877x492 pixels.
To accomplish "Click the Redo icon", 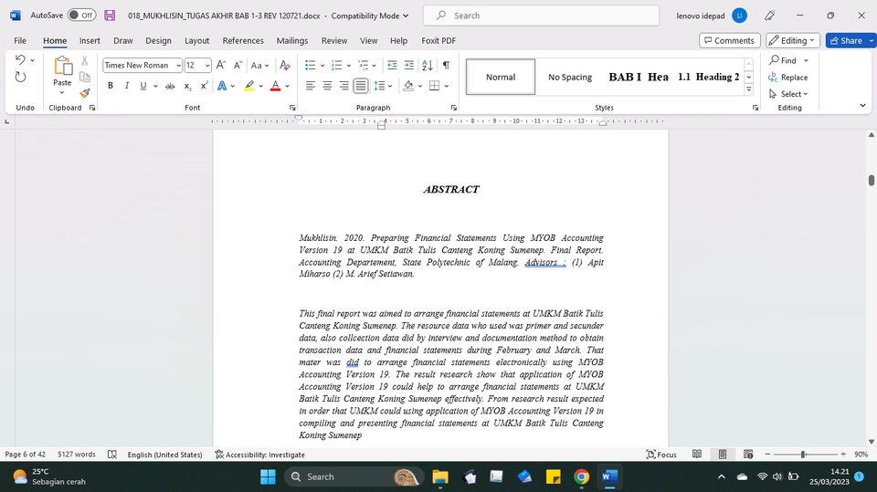I will point(20,78).
